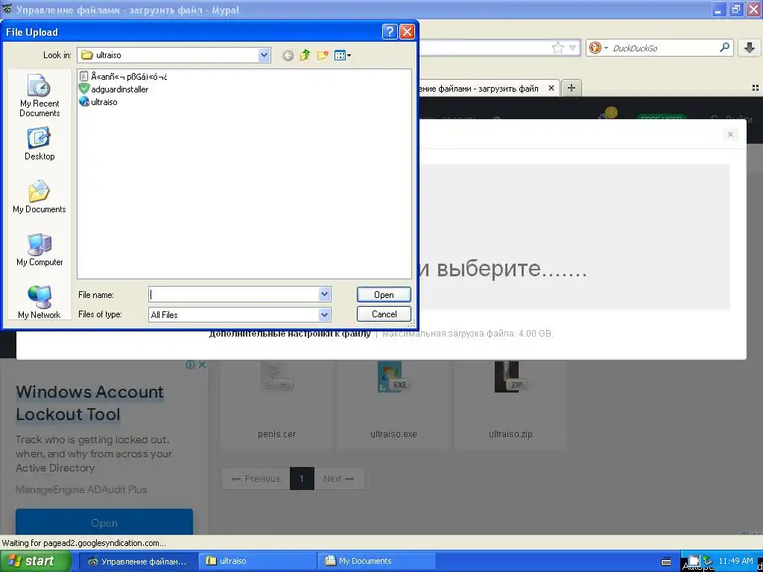Create a new folder

click(x=322, y=55)
